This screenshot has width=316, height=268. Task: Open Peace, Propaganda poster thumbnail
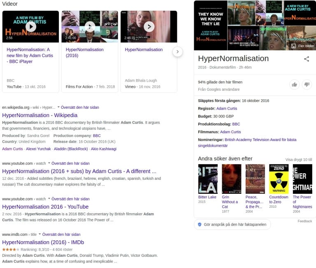[255, 179]
